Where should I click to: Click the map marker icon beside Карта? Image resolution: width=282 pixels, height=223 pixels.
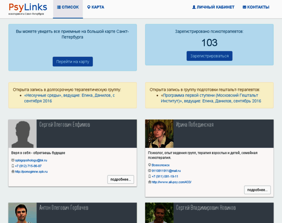point(89,7)
